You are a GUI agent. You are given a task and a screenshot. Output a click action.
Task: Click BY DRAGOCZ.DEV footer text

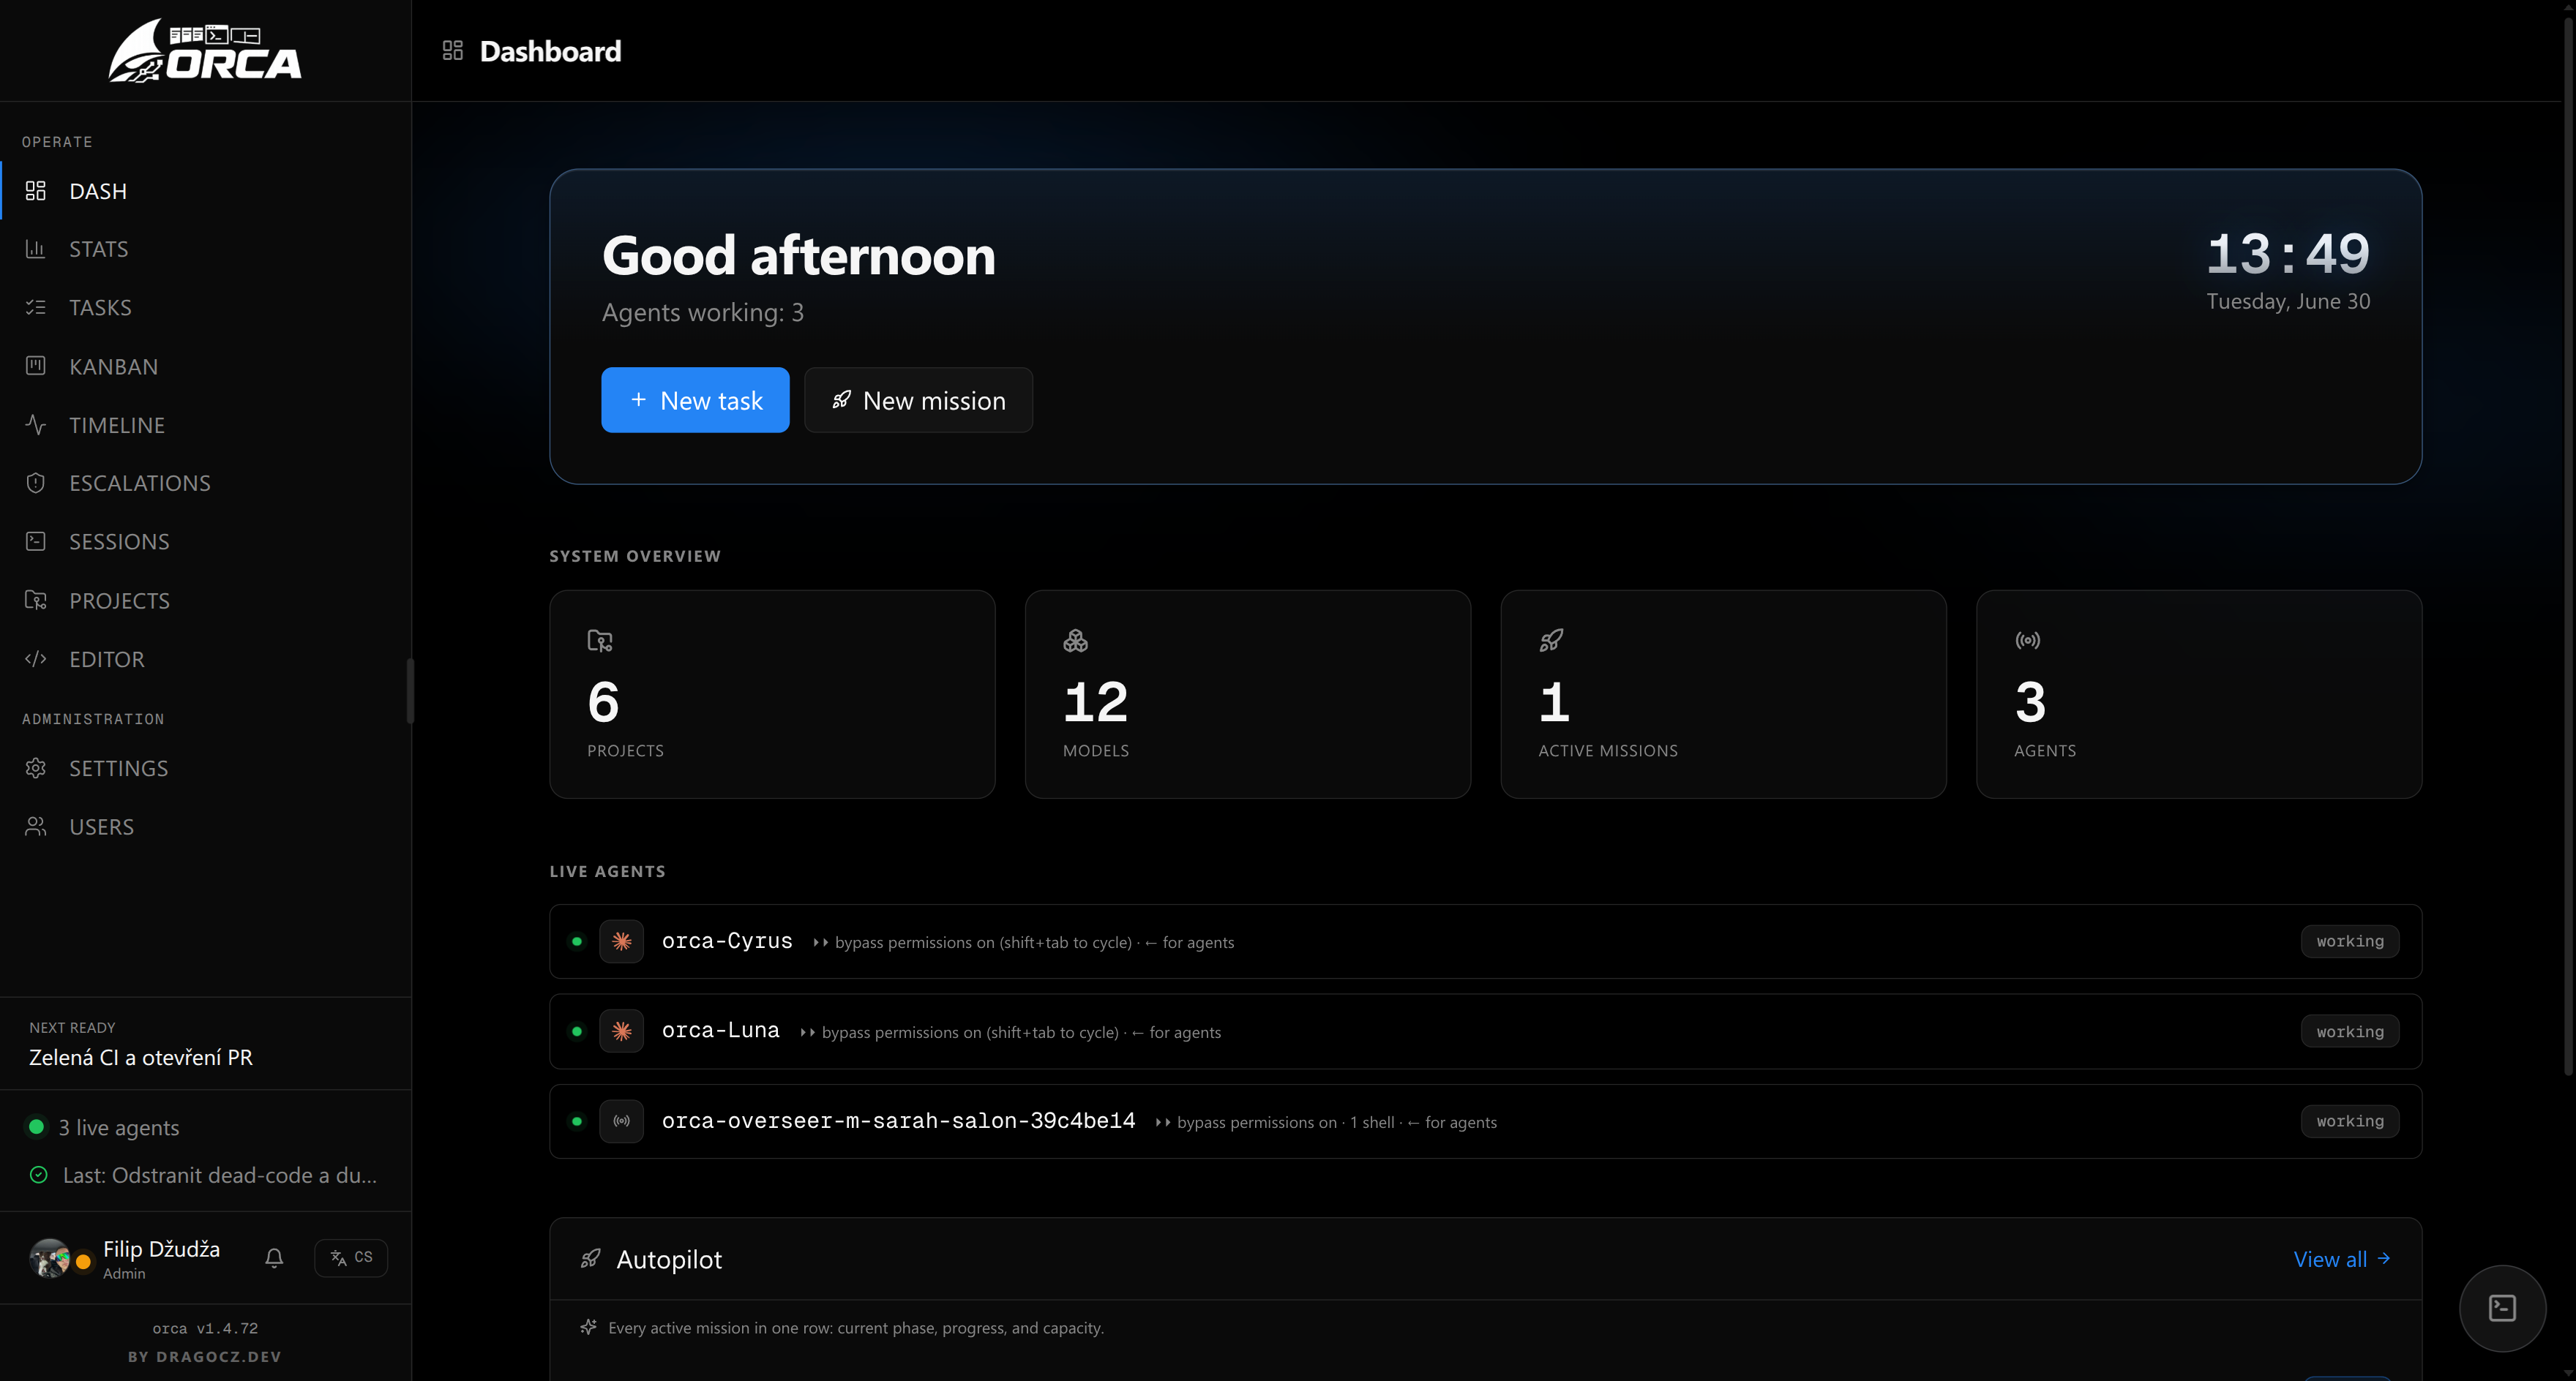(x=205, y=1357)
